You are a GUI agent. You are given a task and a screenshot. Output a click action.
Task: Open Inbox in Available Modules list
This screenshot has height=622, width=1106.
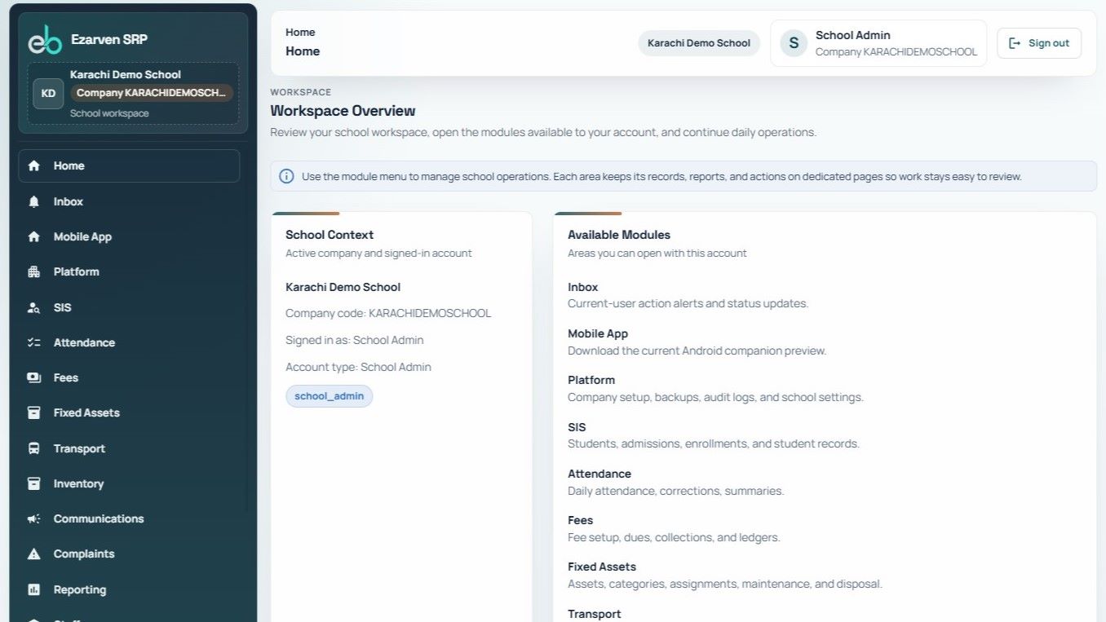(583, 287)
